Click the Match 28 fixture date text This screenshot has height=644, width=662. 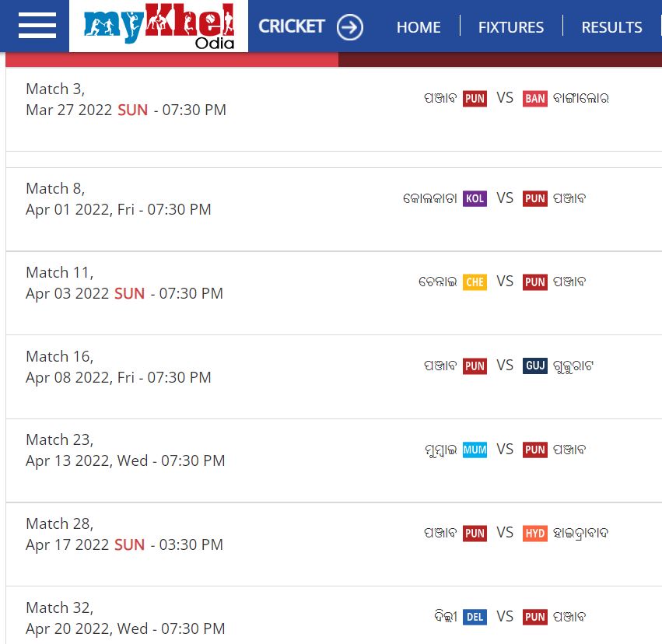pos(124,544)
